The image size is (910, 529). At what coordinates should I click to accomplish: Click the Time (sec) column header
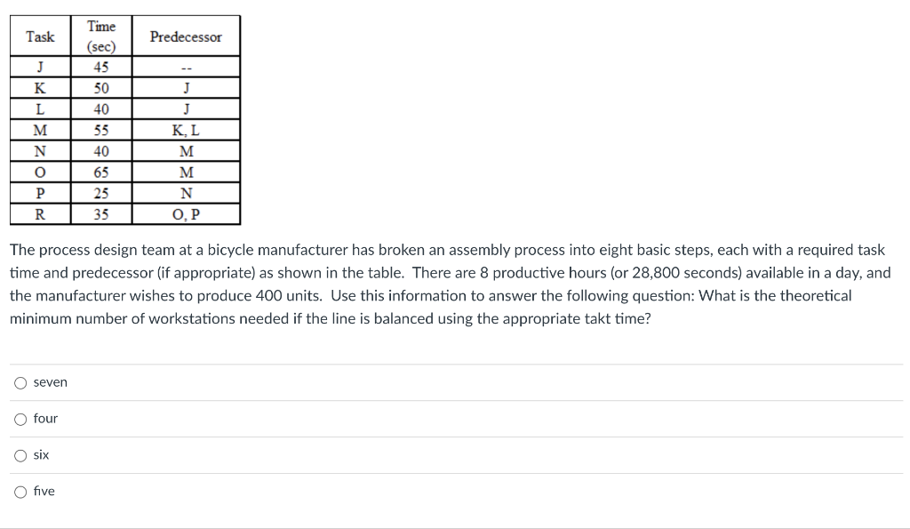100,36
